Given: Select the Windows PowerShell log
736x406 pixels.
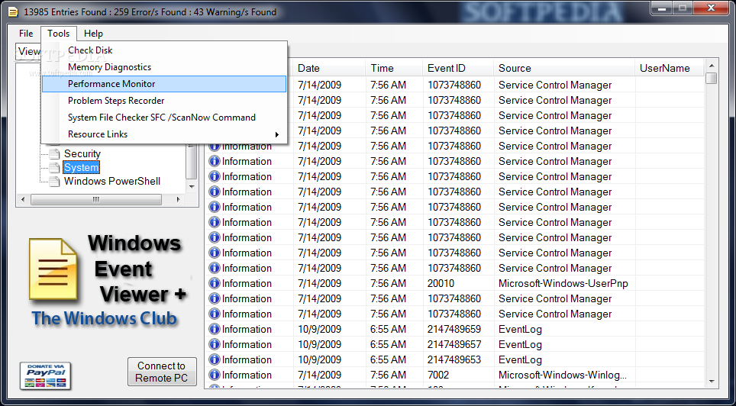Looking at the screenshot, I should (112, 181).
